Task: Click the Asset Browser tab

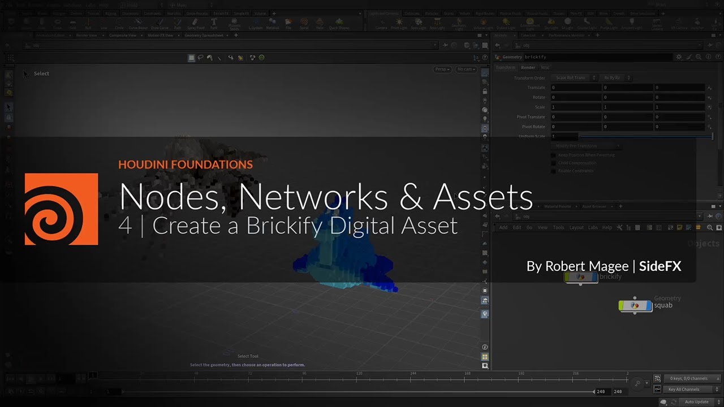Action: coord(594,206)
